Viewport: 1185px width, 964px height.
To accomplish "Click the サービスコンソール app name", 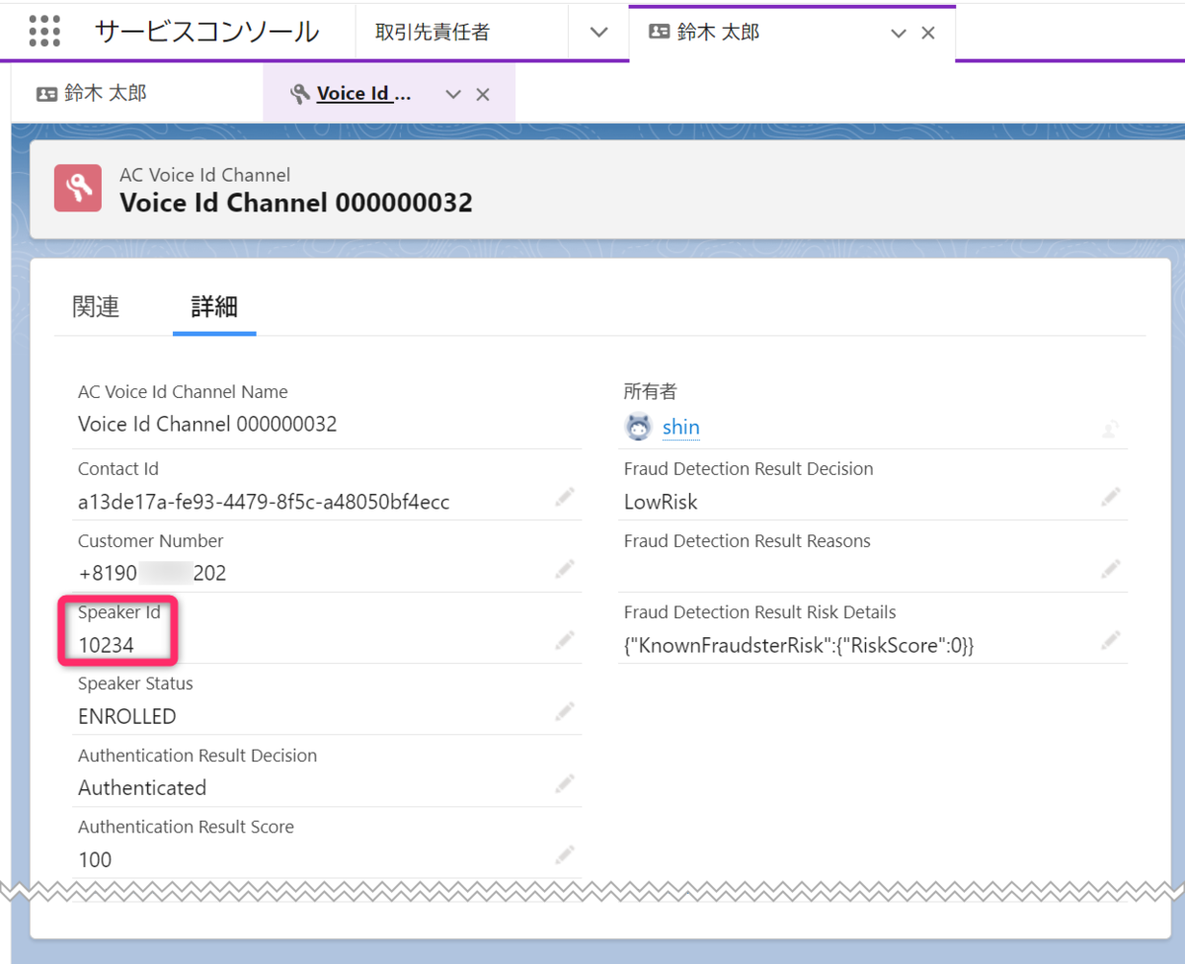I will click(206, 31).
